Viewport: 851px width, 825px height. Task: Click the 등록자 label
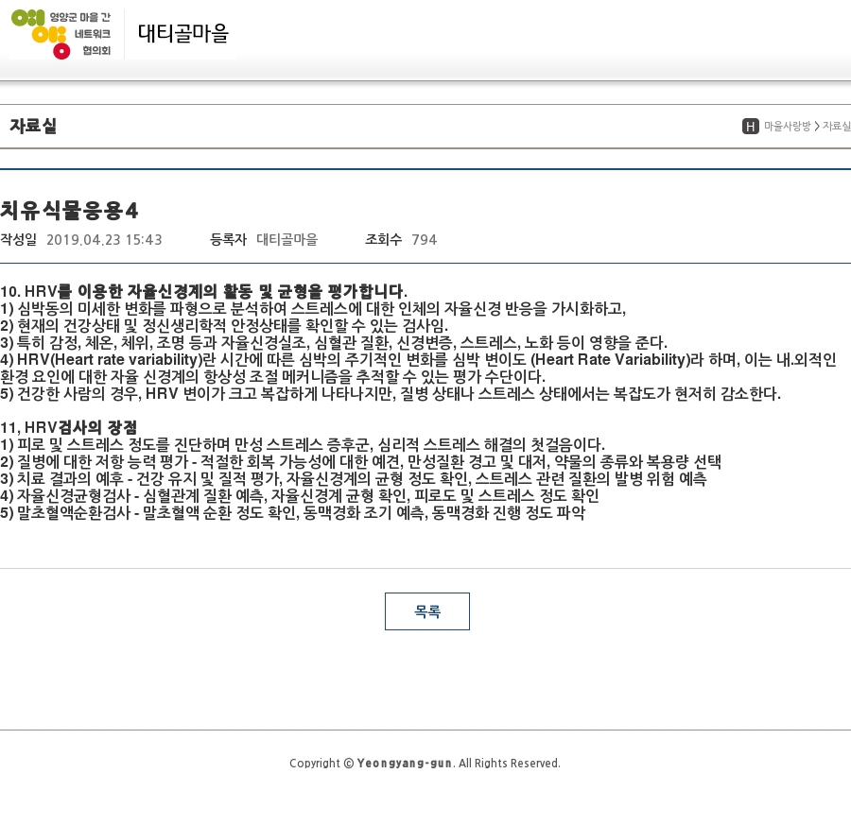(228, 240)
